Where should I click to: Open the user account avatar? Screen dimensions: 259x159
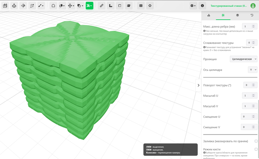point(253,6)
